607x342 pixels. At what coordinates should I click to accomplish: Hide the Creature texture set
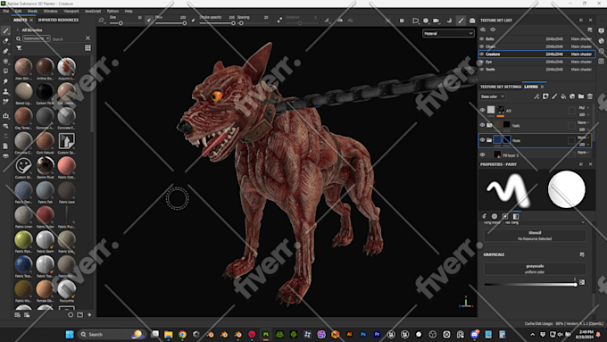pos(482,54)
